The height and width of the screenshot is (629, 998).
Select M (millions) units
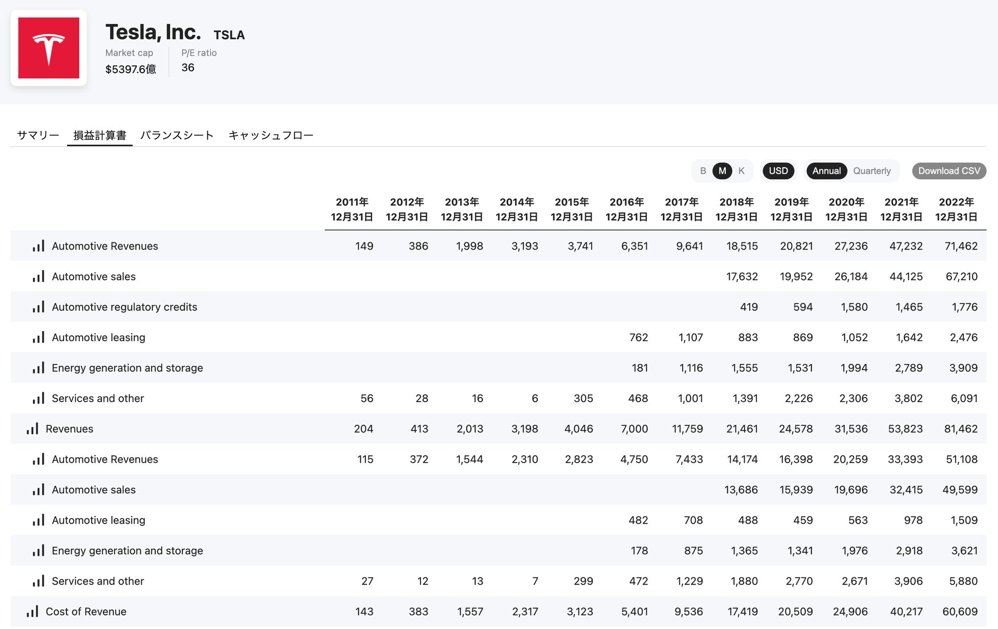(722, 171)
